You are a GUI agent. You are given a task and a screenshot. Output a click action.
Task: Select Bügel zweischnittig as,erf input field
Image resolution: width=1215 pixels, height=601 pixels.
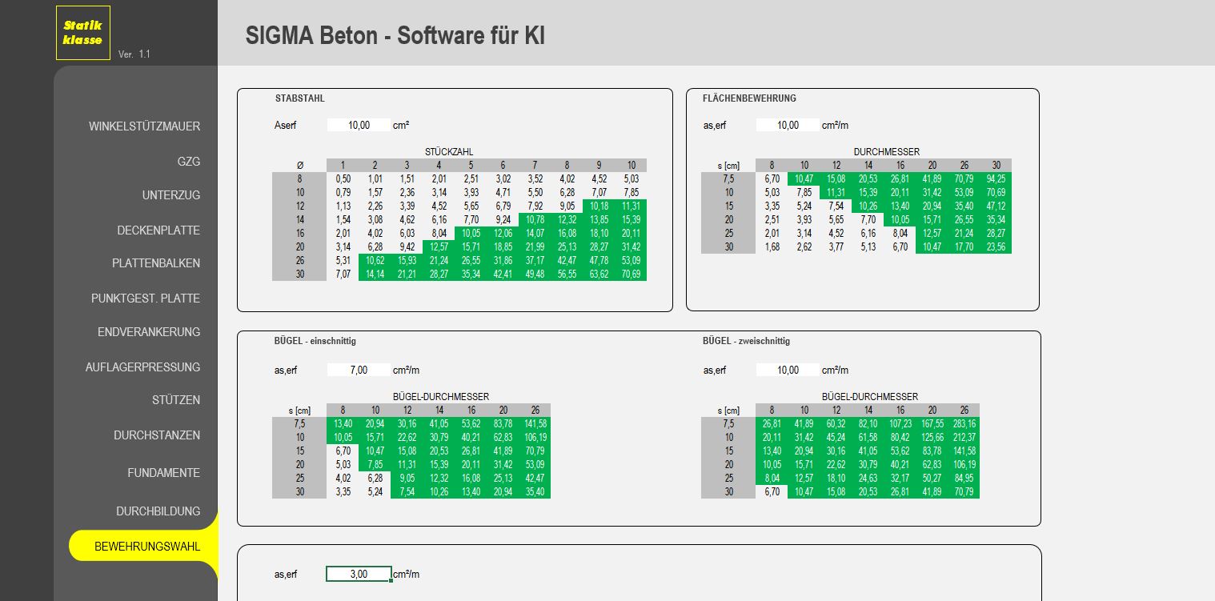click(x=788, y=371)
